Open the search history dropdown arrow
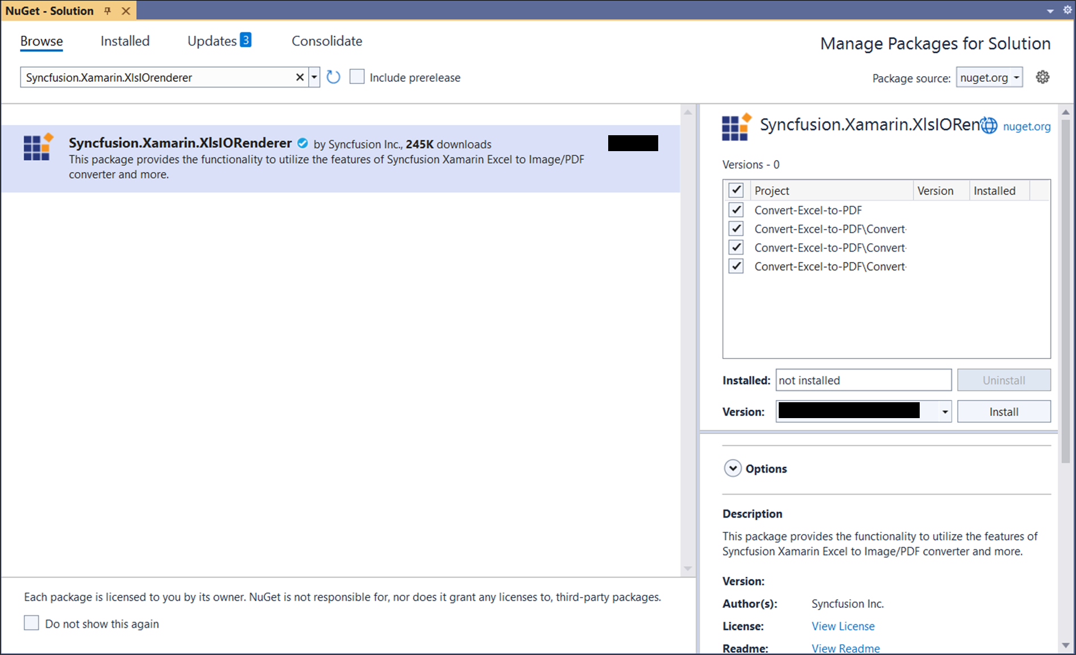This screenshot has height=655, width=1076. pyautogui.click(x=314, y=77)
